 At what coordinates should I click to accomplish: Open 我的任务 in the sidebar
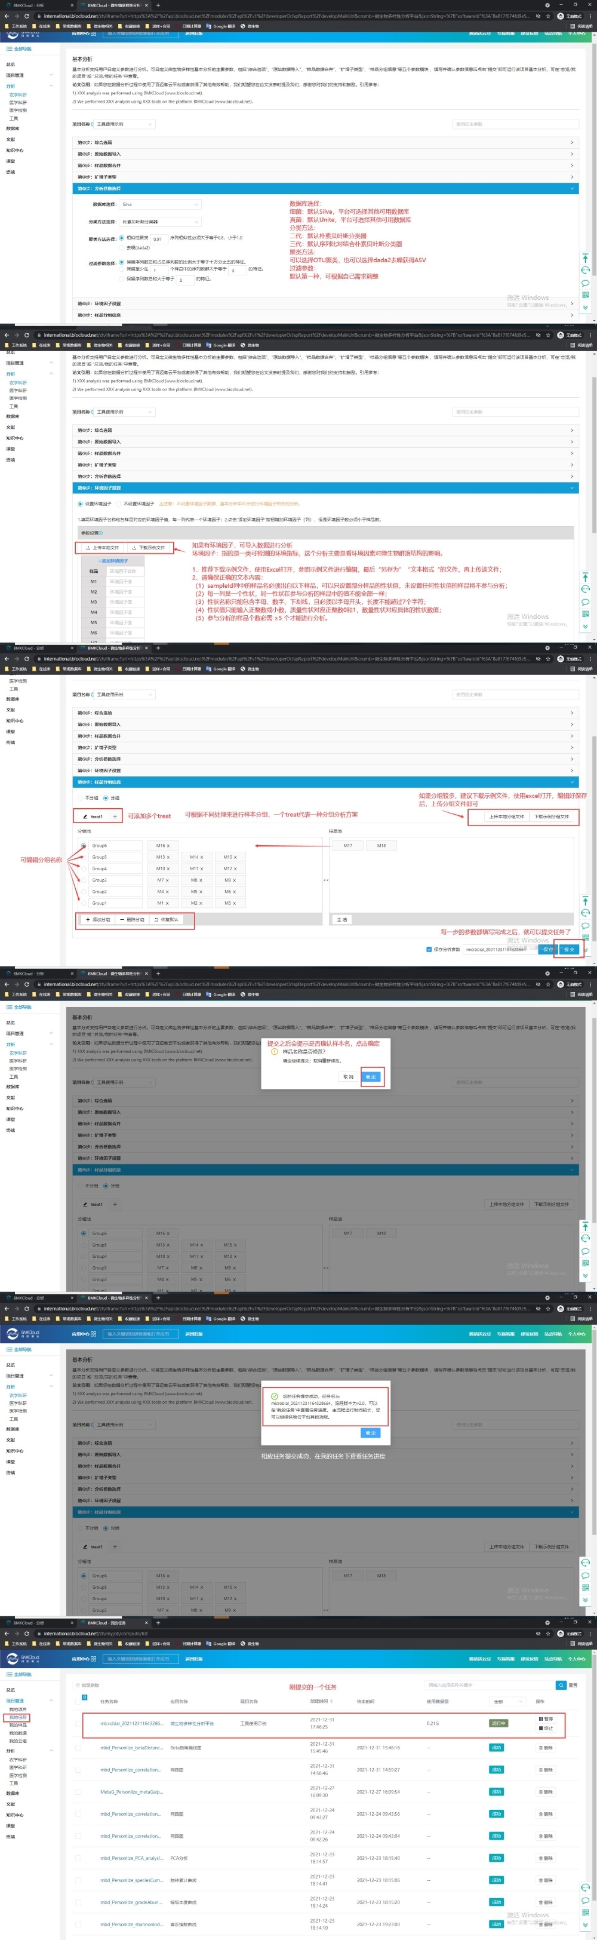(x=18, y=1717)
